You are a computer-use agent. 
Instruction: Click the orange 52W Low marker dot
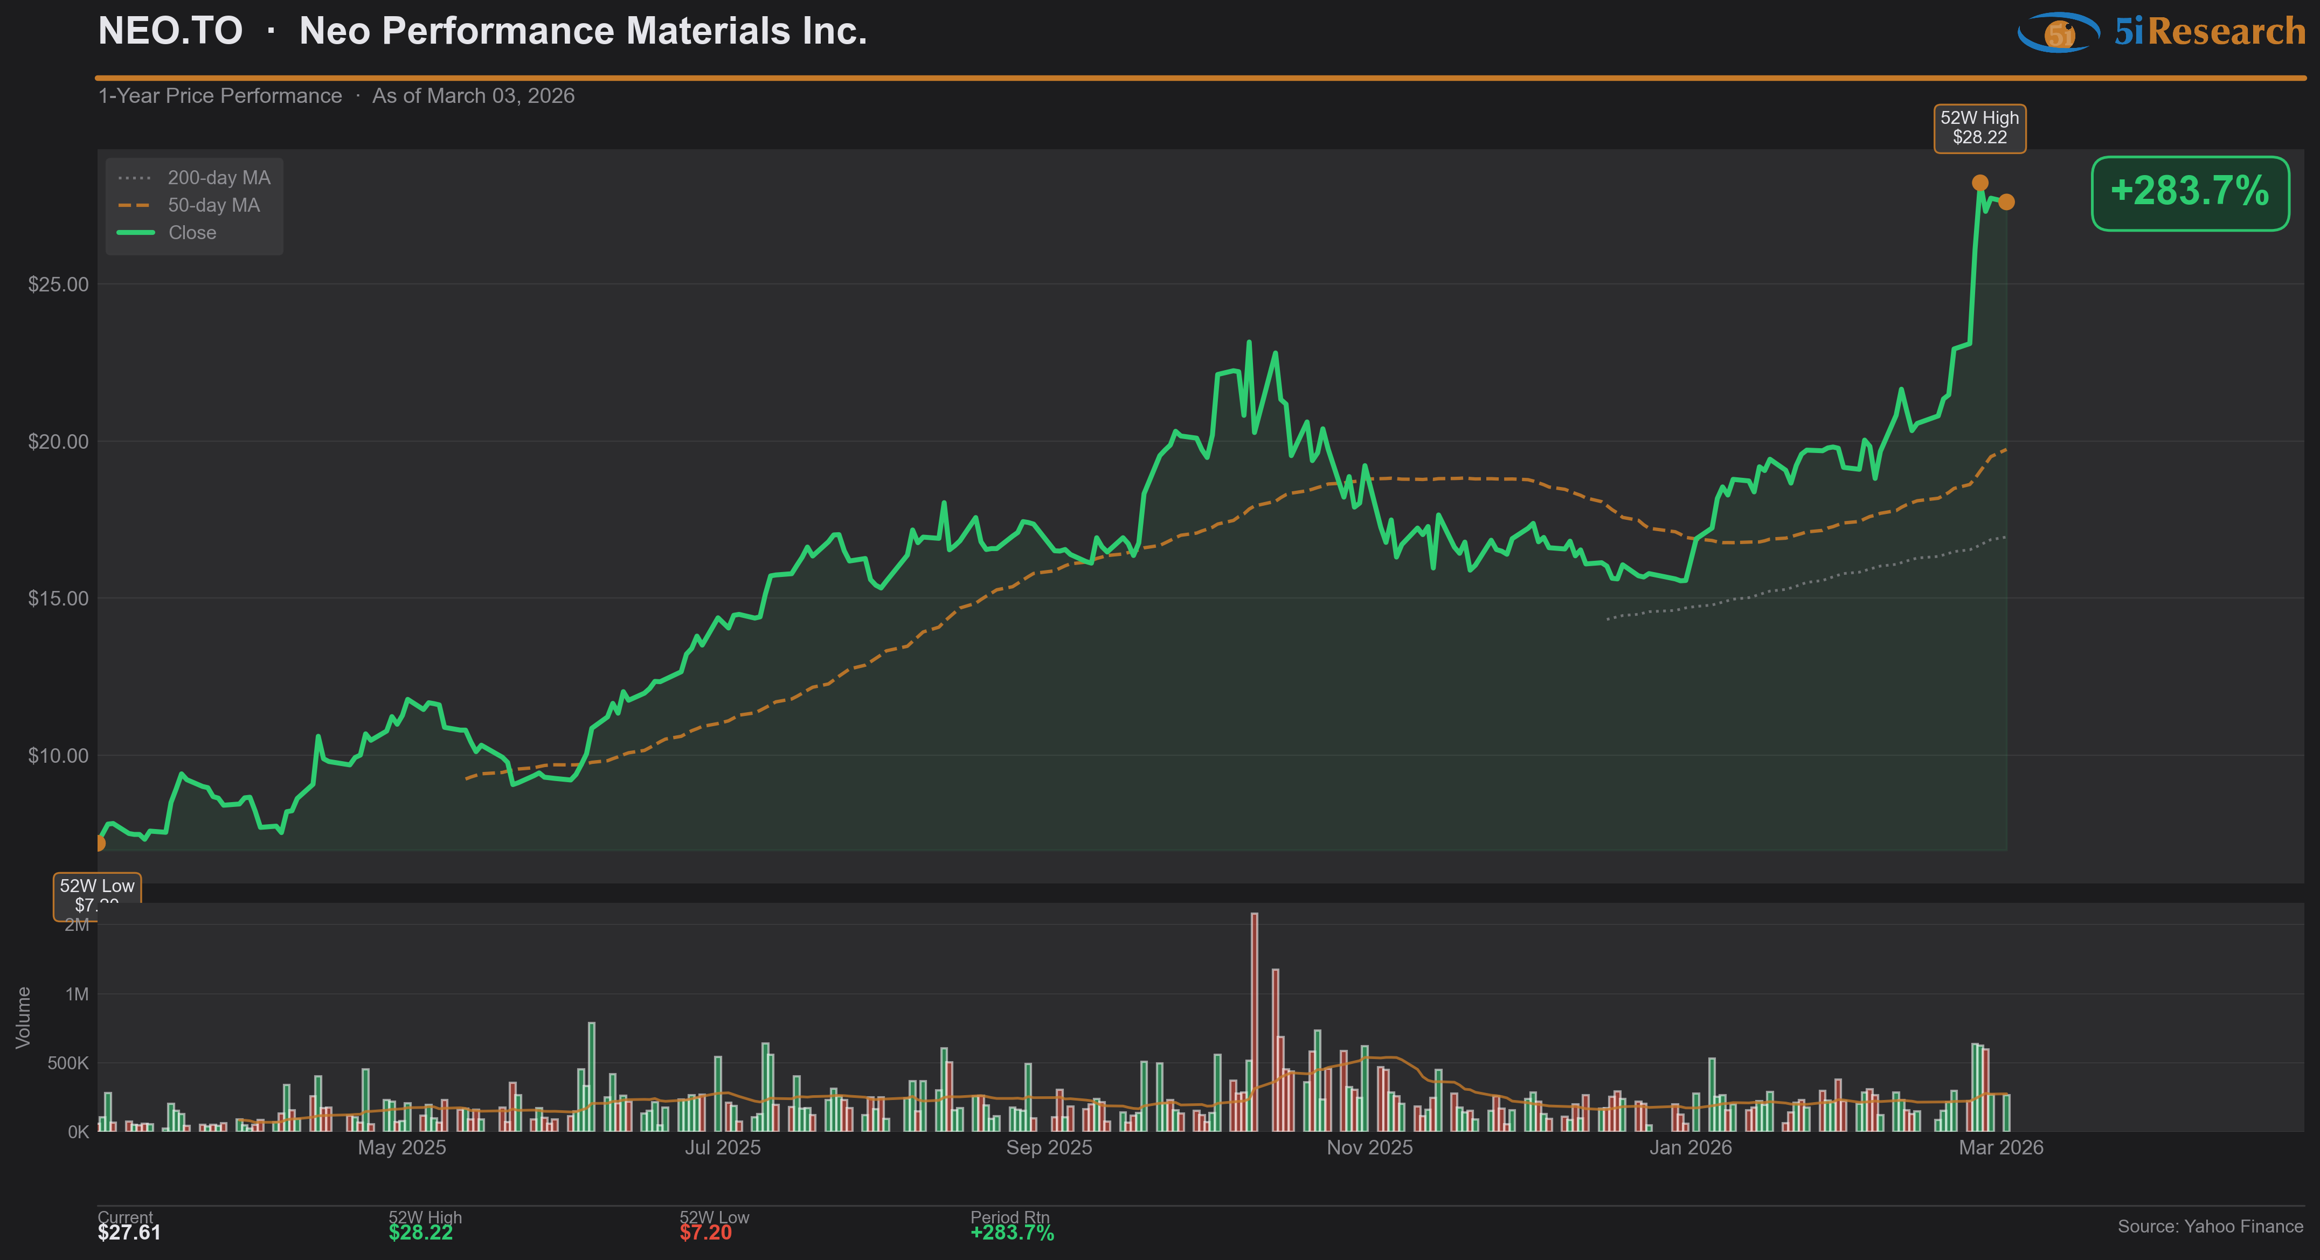click(99, 843)
